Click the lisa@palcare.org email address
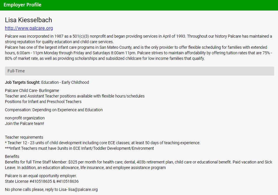Screen dimensions: 278x195 [x=83, y=189]
